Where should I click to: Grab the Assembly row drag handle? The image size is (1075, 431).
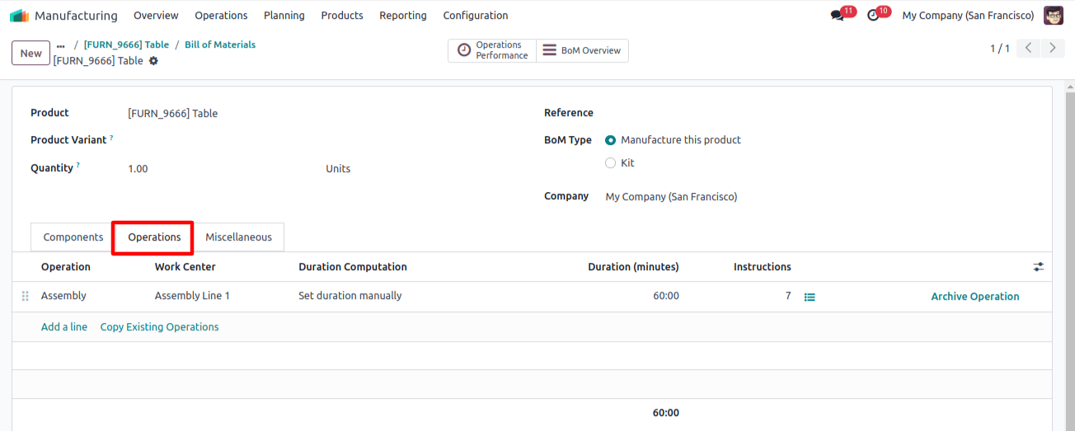coord(25,296)
